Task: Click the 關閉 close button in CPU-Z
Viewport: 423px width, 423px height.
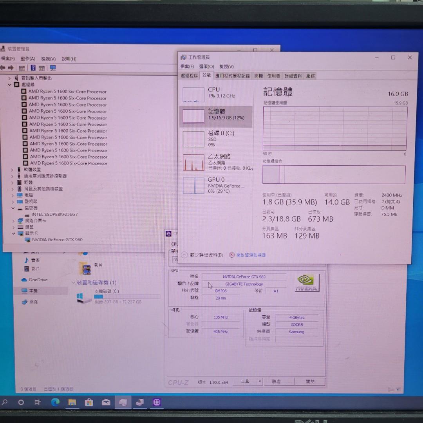Action: [310, 382]
